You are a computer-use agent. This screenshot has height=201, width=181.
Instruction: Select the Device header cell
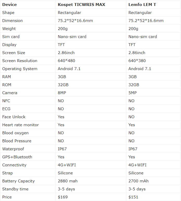(x=10, y=5)
